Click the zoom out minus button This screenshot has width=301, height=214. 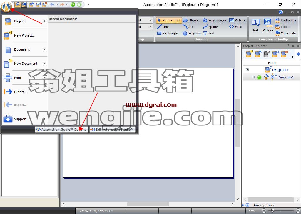[264, 211]
